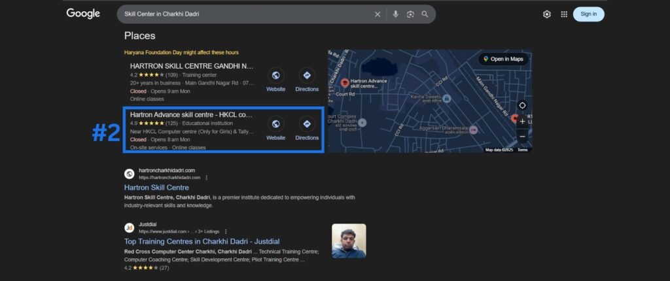Zoom out on the map
Screen dimensions: 670x281
pos(522,137)
